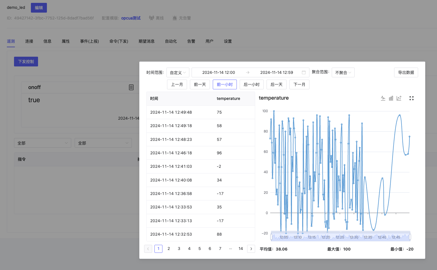Screen dimensions: 437x270
Task: Switch chart to scatter plot icon
Action: (399, 98)
